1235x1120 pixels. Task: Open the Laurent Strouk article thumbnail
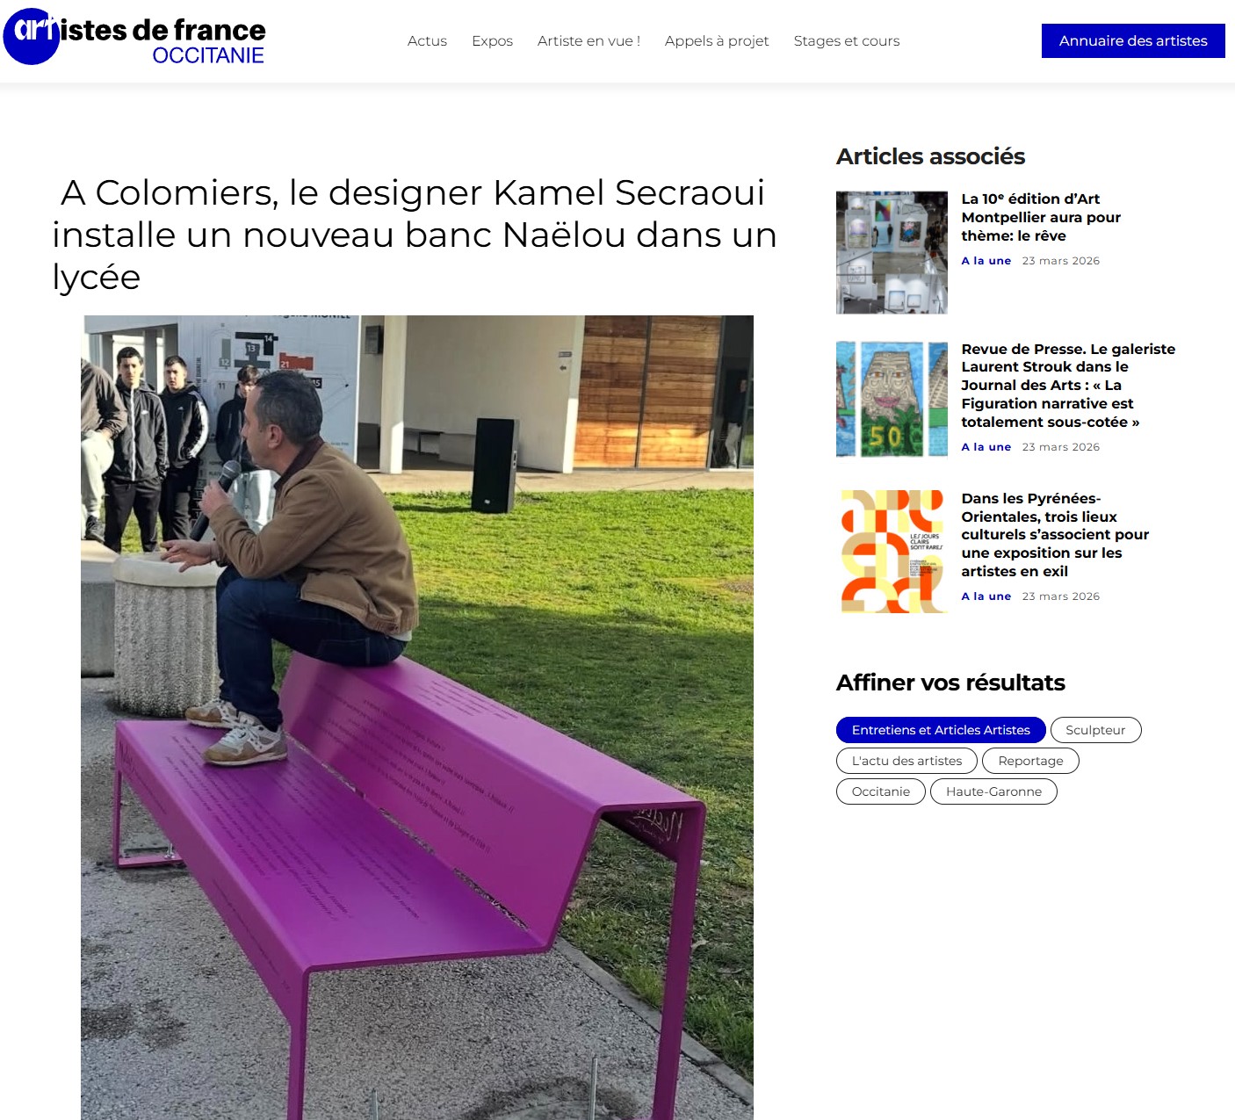(x=892, y=400)
